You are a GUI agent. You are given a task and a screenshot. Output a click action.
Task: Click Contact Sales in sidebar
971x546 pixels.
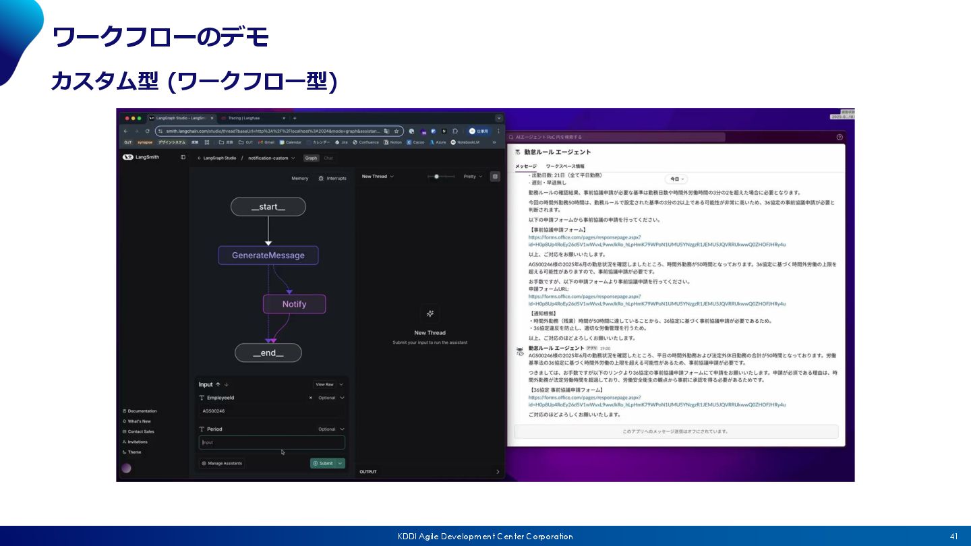click(138, 431)
